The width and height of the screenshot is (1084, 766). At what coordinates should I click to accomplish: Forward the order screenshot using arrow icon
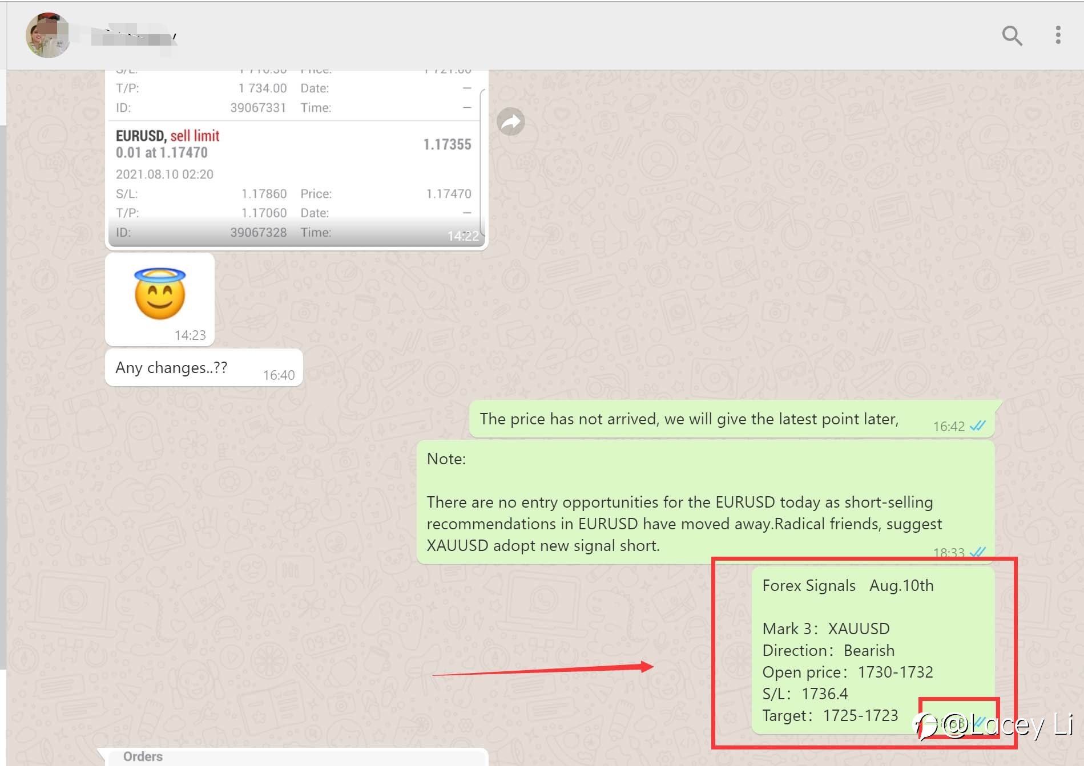(x=511, y=121)
